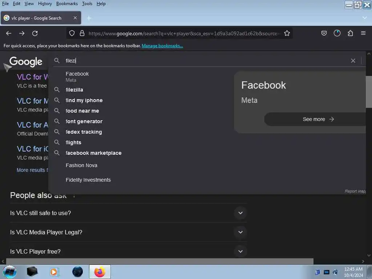Select the 'flights' suggestion
Image resolution: width=372 pixels, height=279 pixels.
(x=73, y=142)
